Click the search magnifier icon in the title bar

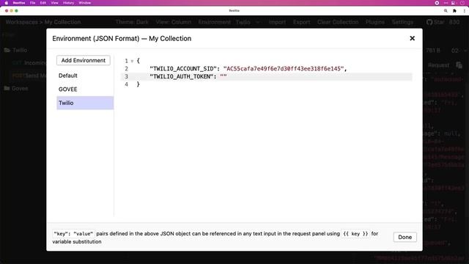(x=446, y=11)
